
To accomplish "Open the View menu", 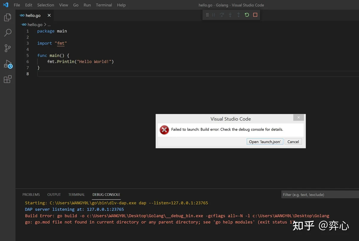I will [x=64, y=5].
